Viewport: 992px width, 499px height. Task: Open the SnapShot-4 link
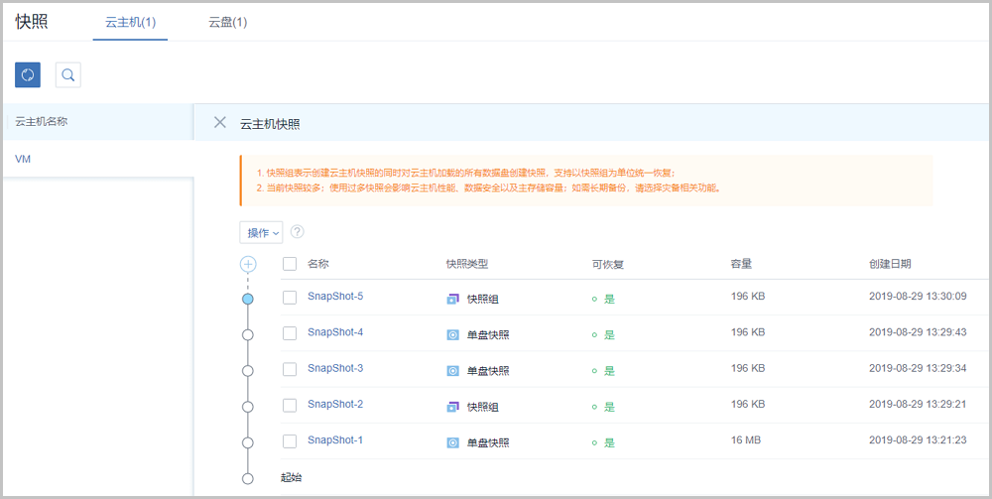click(335, 332)
